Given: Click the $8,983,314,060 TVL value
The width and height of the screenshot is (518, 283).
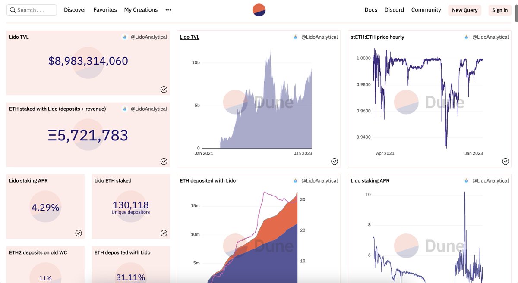Looking at the screenshot, I should [x=88, y=61].
